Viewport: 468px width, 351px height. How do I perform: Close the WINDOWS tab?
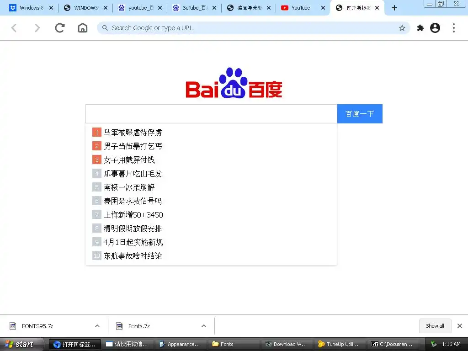tap(106, 8)
